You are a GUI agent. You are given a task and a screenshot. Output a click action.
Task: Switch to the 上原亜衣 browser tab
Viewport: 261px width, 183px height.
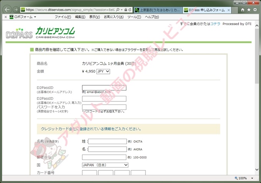pyautogui.click(x=158, y=10)
